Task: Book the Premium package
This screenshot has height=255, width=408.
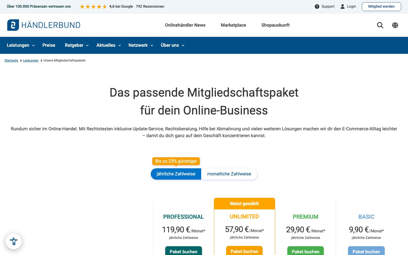Action: [305, 251]
